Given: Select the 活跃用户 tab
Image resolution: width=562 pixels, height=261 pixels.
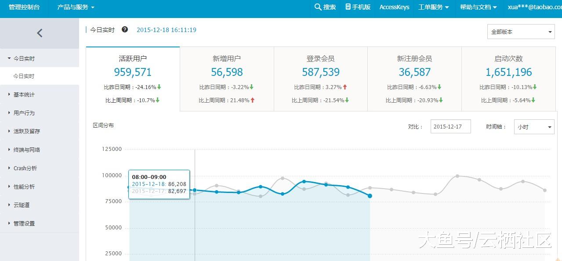Looking at the screenshot, I should coord(133,59).
